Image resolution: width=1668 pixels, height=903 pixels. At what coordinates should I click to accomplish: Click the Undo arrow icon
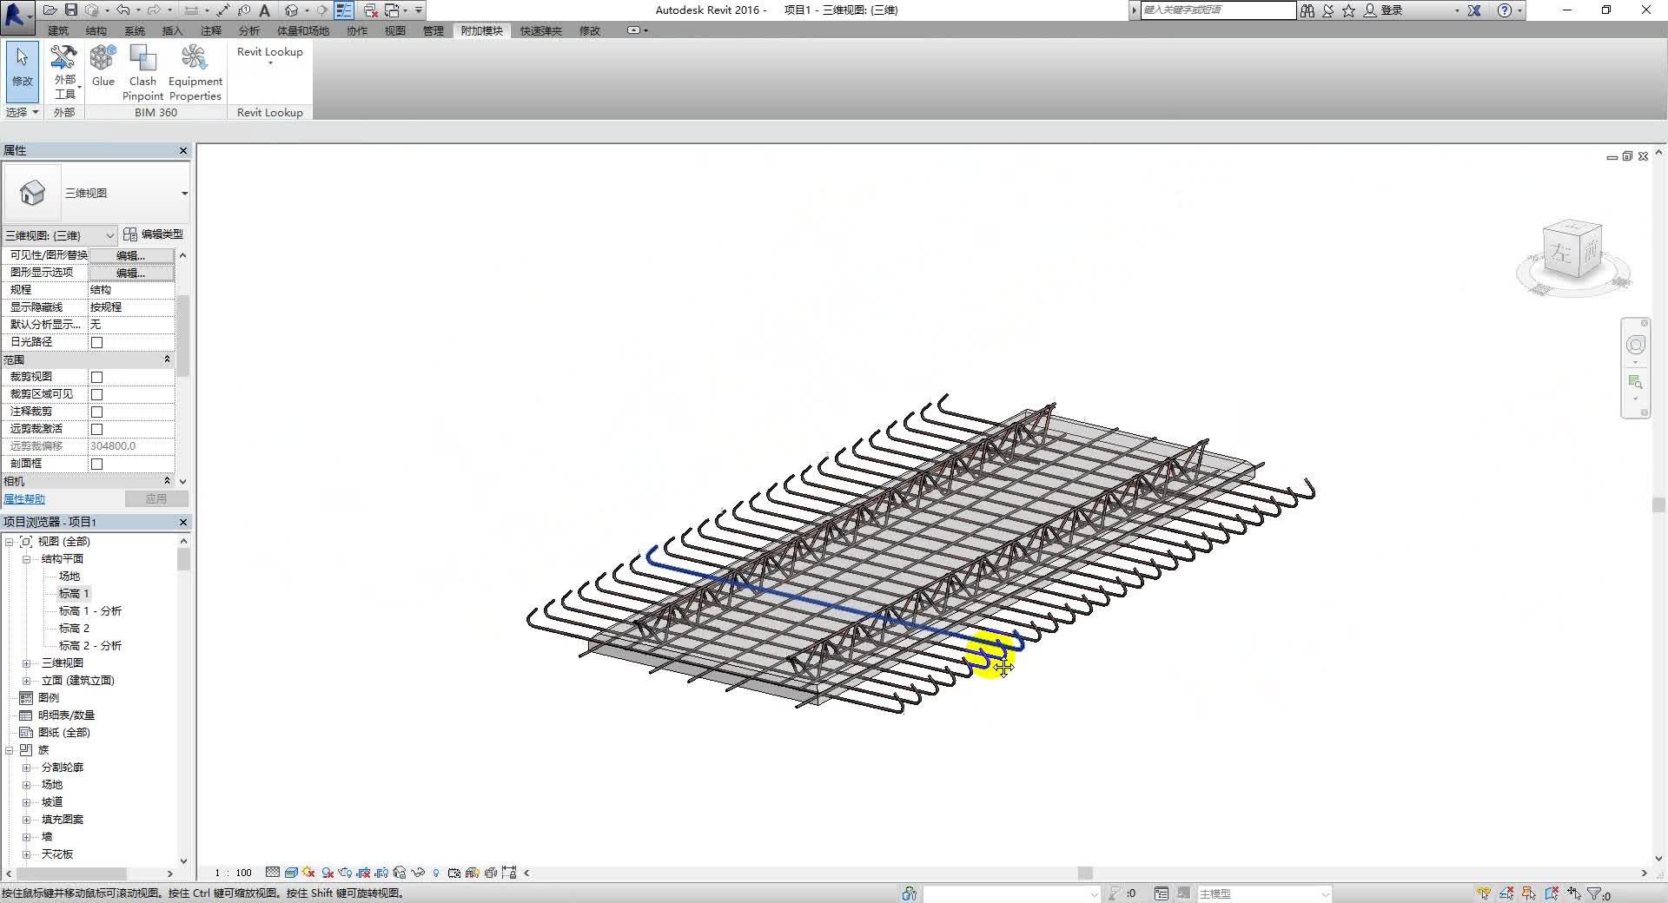[122, 10]
